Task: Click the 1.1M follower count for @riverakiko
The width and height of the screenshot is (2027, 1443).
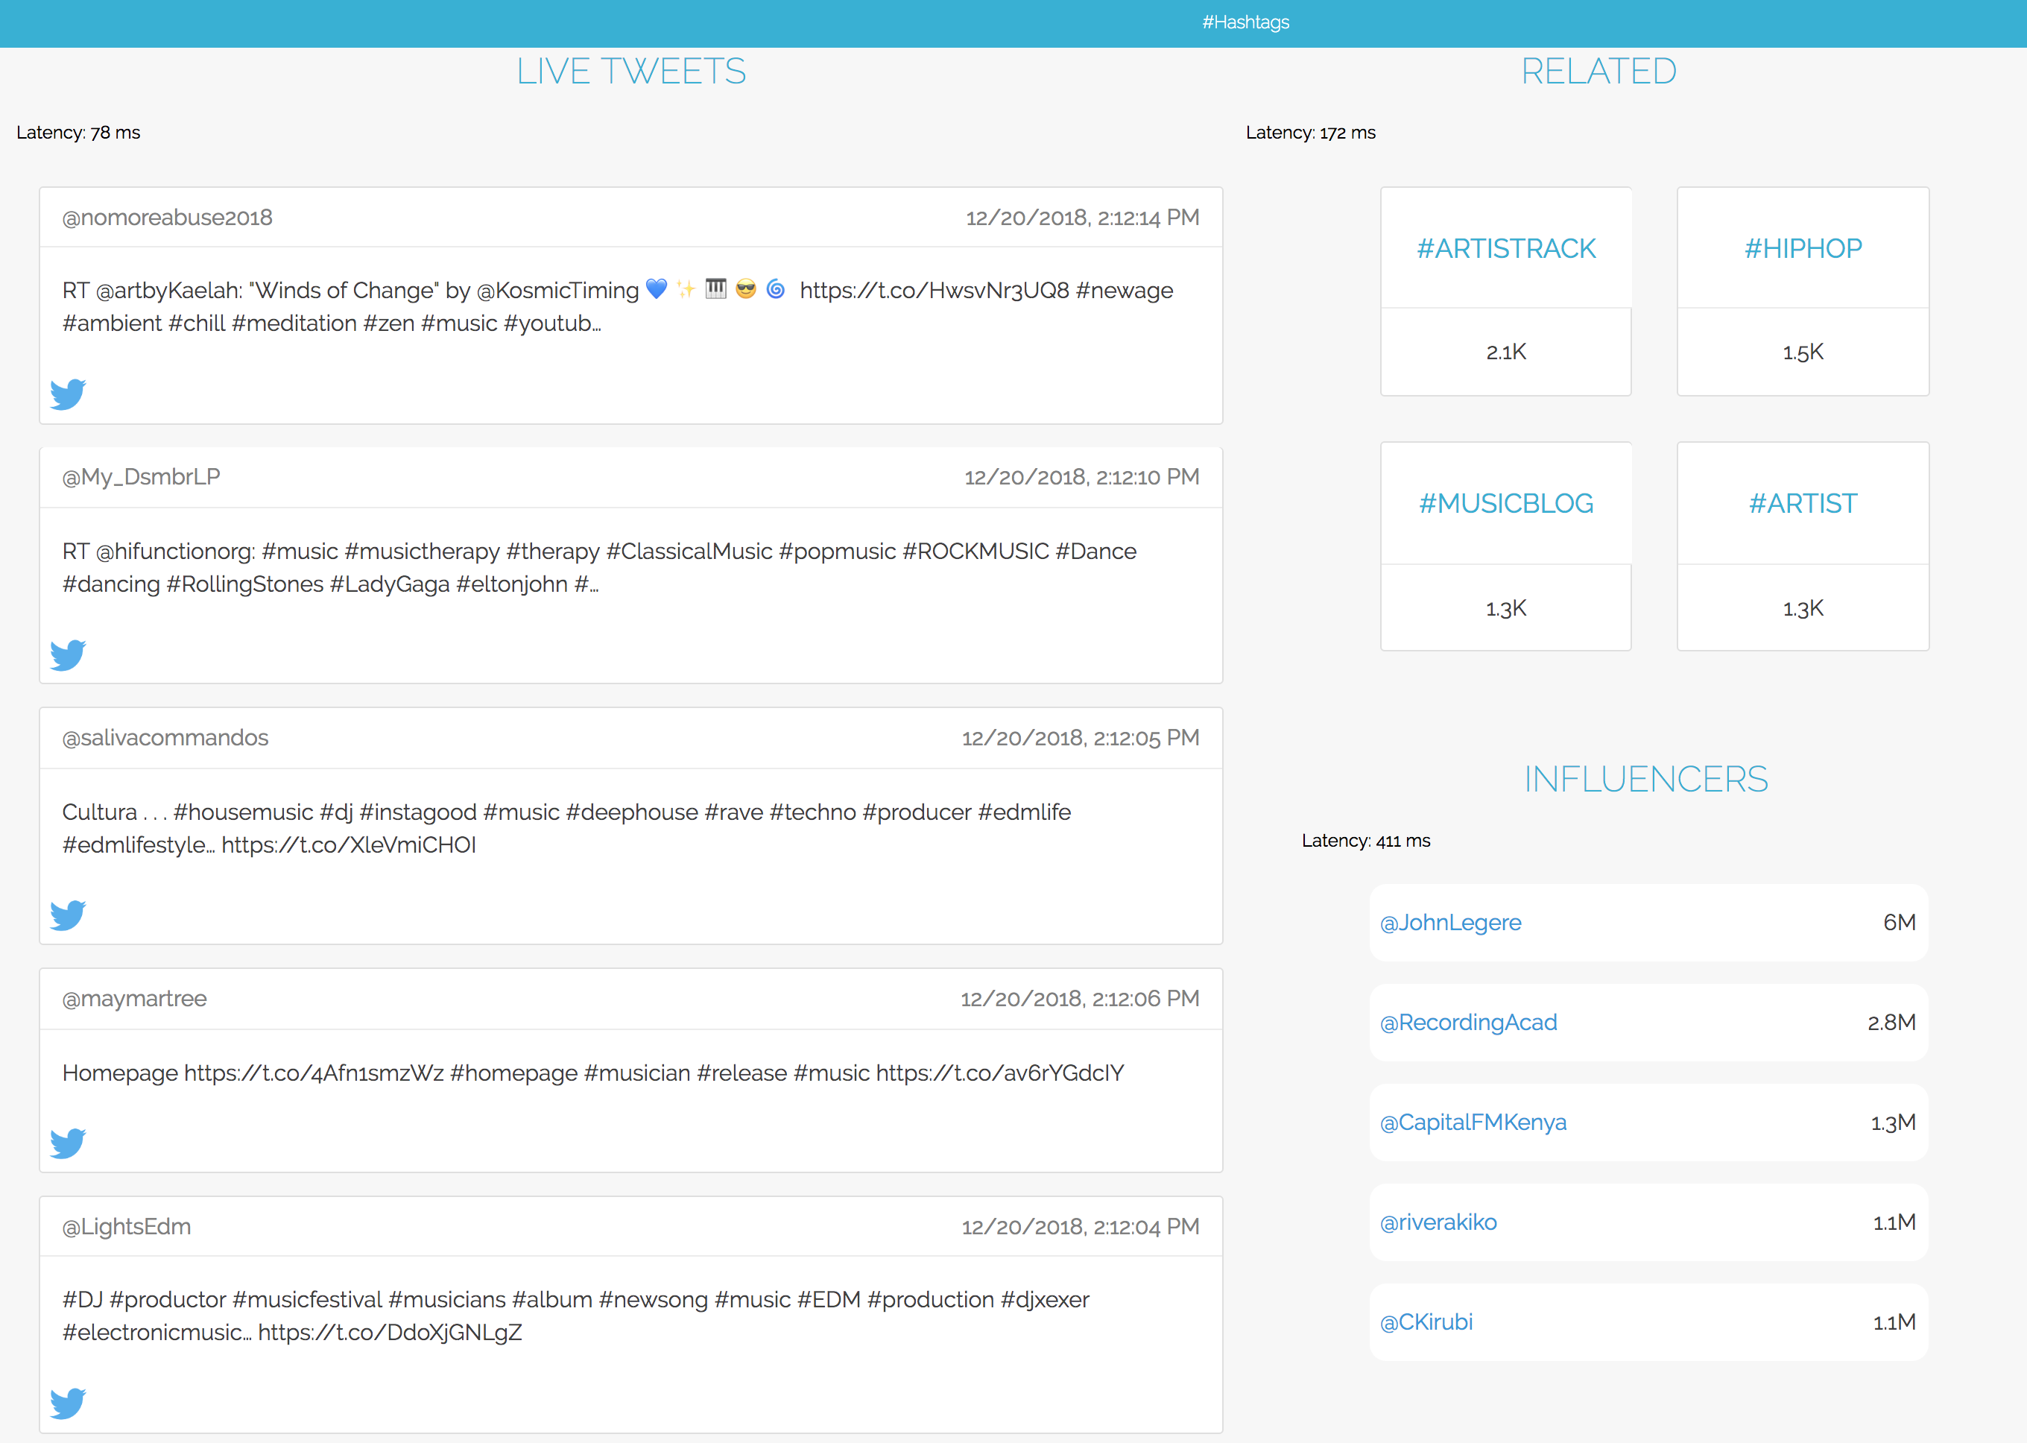Action: (x=1894, y=1222)
